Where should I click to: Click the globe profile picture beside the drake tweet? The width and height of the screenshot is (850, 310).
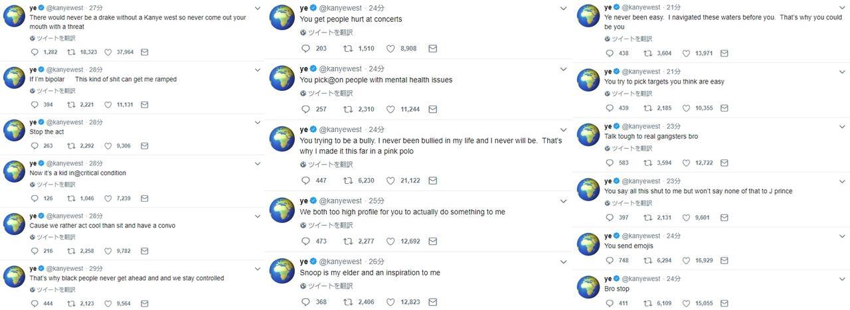tap(15, 16)
